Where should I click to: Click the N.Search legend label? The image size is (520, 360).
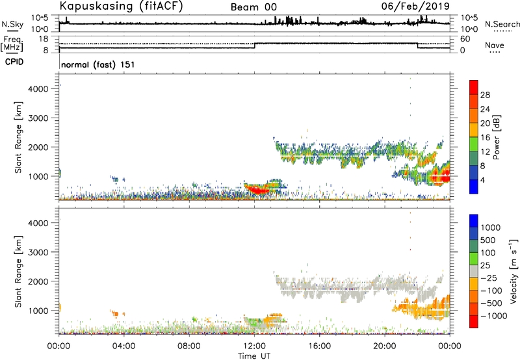coord(502,24)
